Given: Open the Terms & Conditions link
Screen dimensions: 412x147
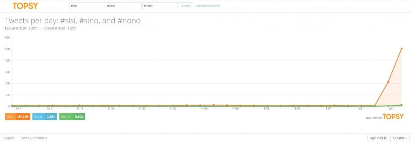Looking at the screenshot, I should click(34, 138).
